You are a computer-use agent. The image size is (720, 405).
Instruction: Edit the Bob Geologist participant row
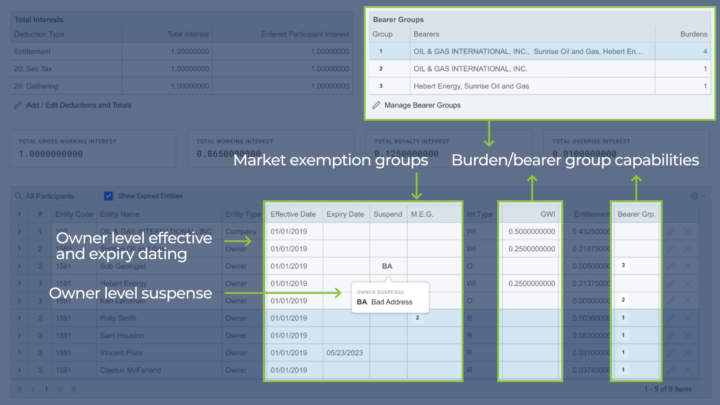click(671, 266)
